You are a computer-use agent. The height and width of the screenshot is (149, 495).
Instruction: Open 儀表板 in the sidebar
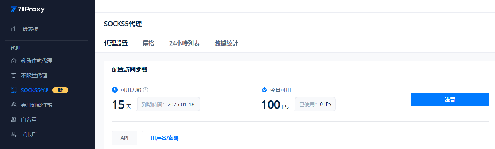[30, 29]
